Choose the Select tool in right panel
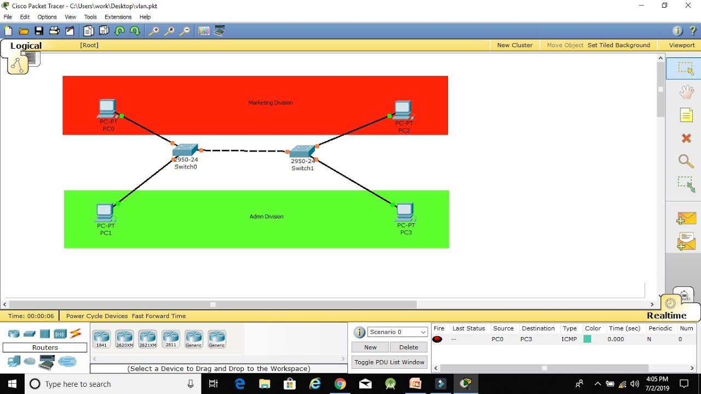Image resolution: width=701 pixels, height=394 pixels. click(686, 68)
